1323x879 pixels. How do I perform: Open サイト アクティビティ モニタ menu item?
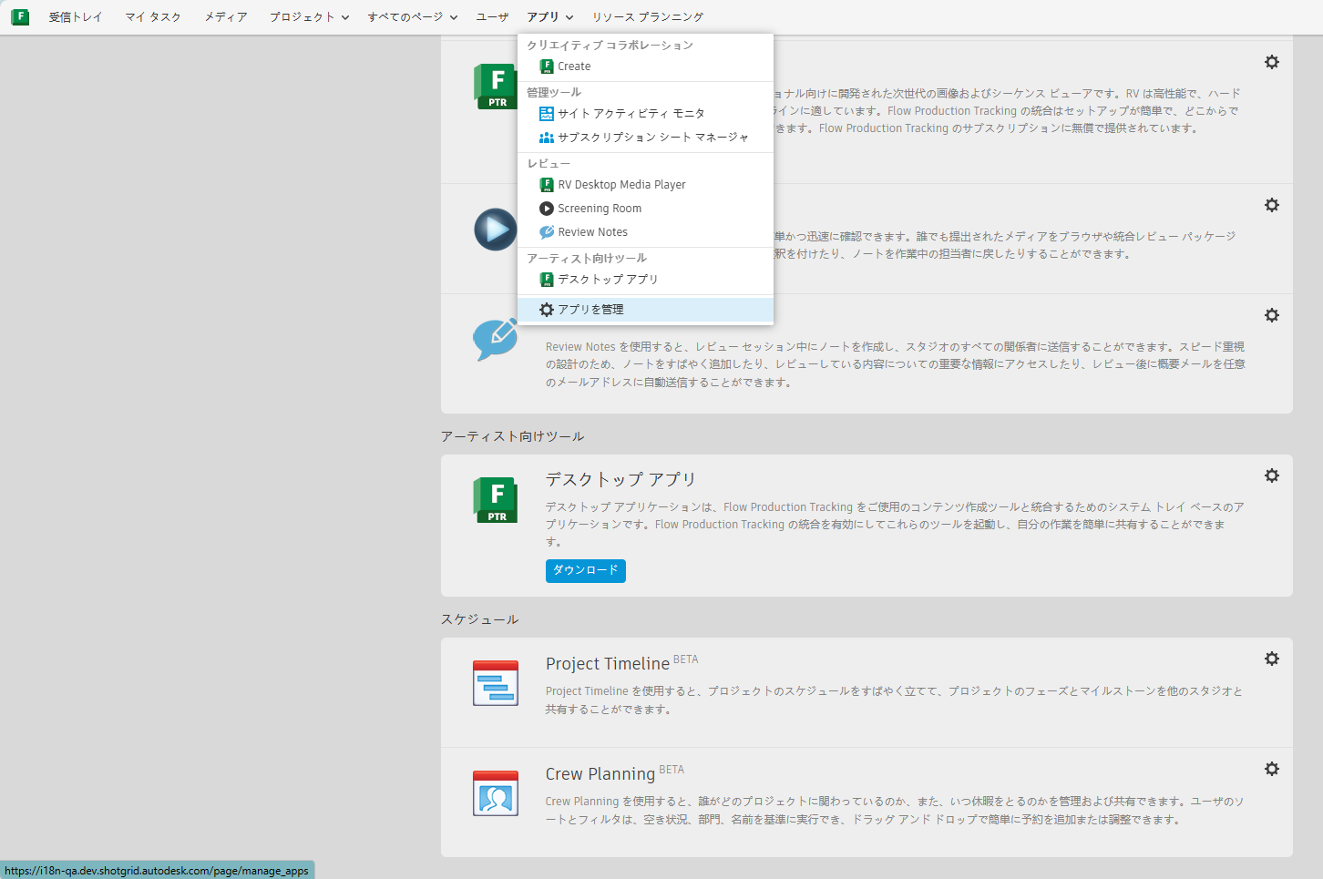click(x=645, y=114)
